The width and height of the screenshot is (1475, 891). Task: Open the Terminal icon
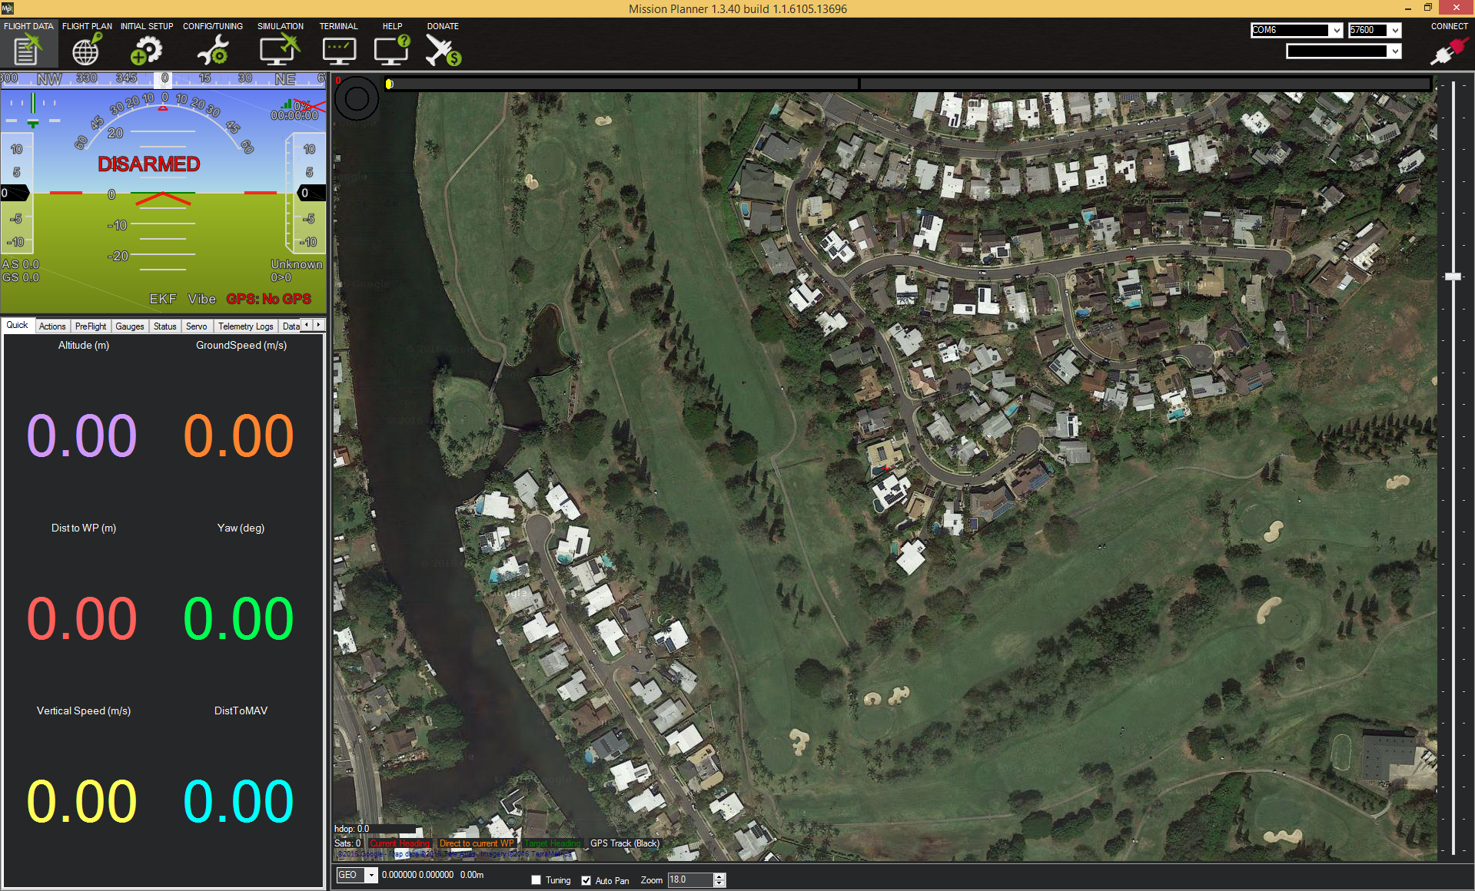click(338, 50)
